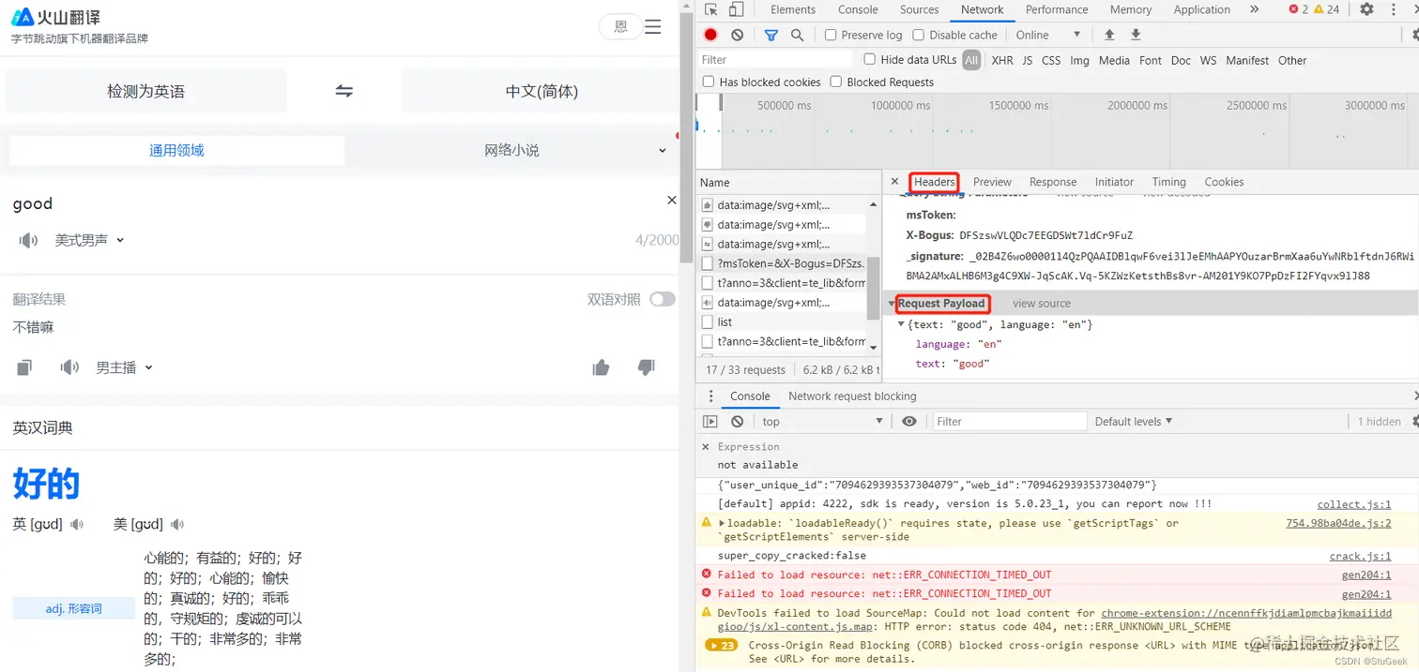
Task: Toggle the Disable cache checkbox
Action: point(918,35)
